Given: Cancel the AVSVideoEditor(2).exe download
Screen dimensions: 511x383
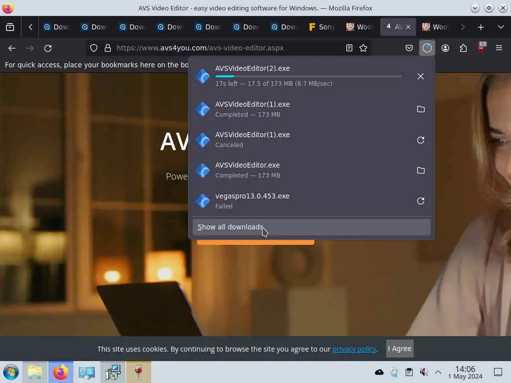Looking at the screenshot, I should [x=420, y=76].
